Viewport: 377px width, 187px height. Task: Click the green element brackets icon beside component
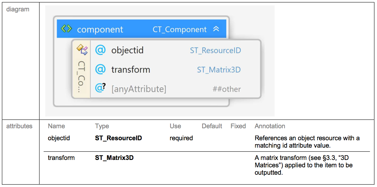click(x=67, y=29)
